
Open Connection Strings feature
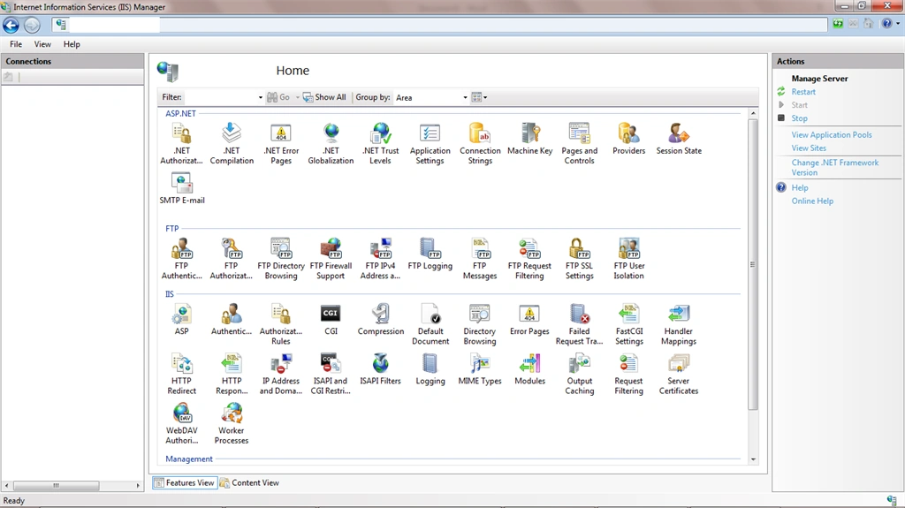click(480, 144)
